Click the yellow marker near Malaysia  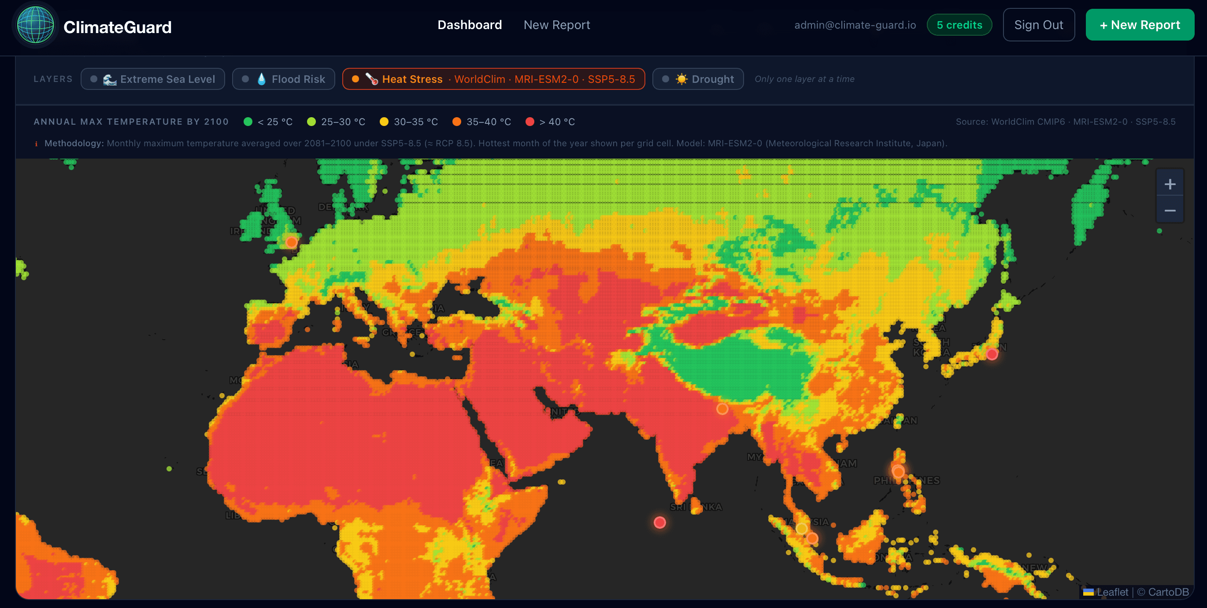coord(802,528)
